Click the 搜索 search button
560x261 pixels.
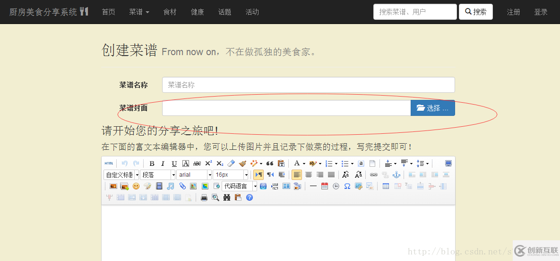coord(476,12)
